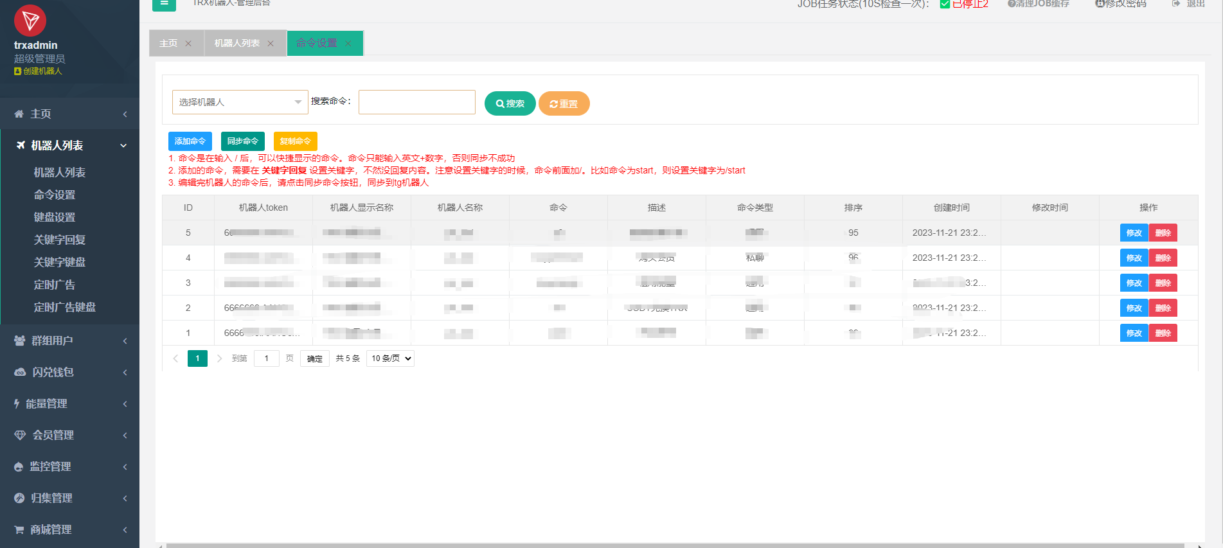Click the horizontal scrollbar at the bottom
The width and height of the screenshot is (1223, 548).
(675, 545)
